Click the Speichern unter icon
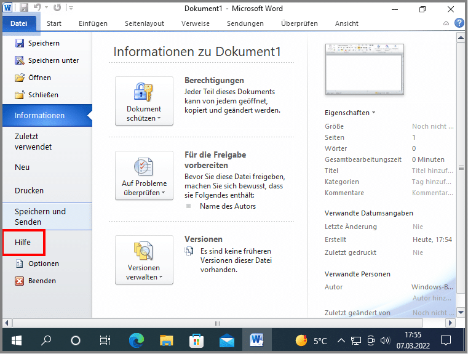468x354 pixels. pos(19,60)
